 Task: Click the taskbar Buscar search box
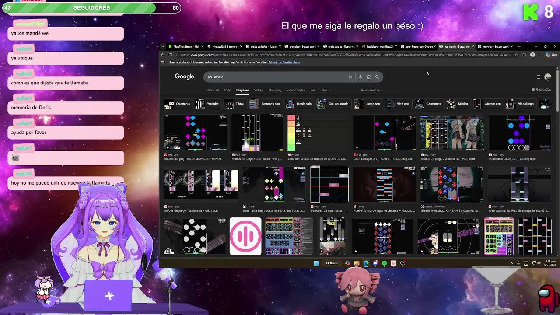point(332,263)
